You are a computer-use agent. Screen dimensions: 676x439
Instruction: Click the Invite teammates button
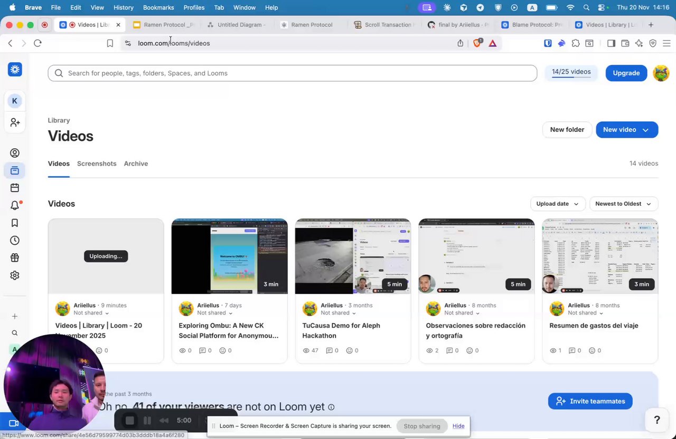click(x=590, y=401)
